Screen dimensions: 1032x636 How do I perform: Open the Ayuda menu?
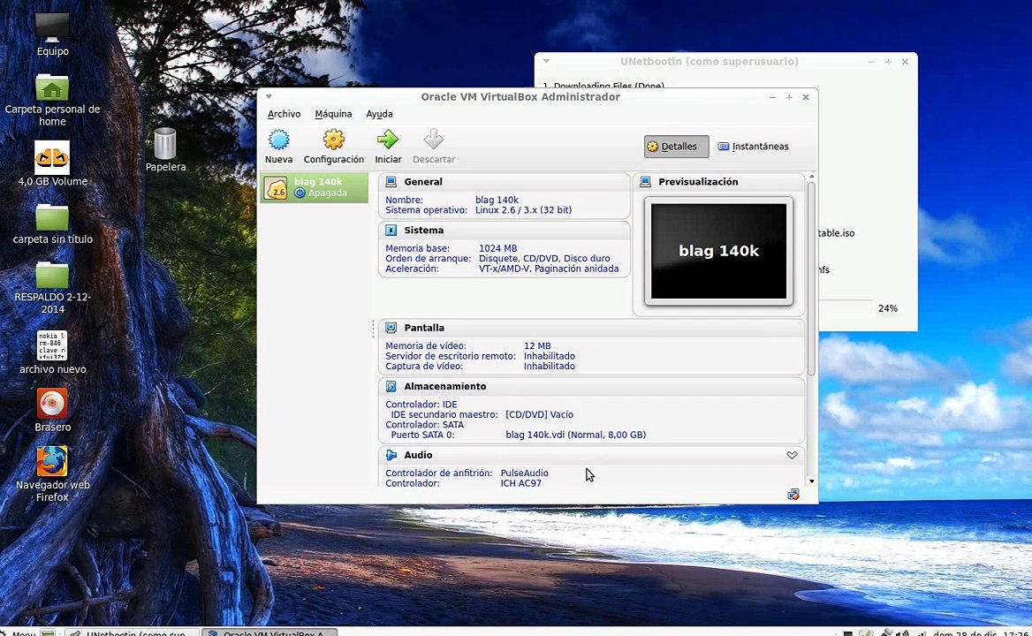point(379,114)
